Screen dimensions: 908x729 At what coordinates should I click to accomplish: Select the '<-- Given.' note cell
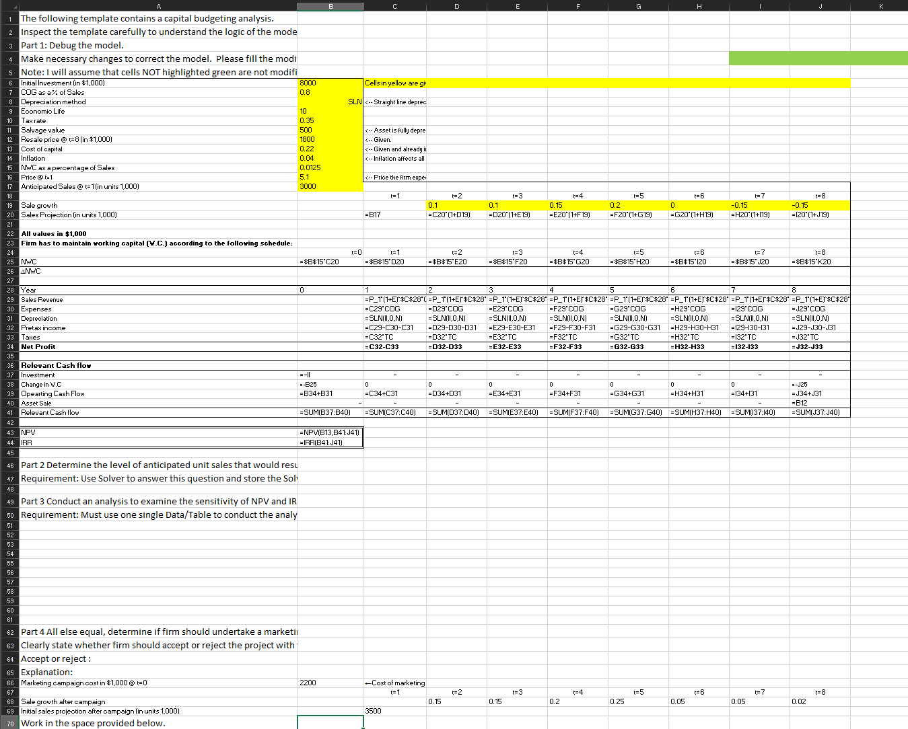tap(395, 139)
